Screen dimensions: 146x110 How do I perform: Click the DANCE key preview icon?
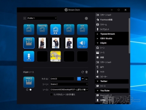click(x=29, y=82)
